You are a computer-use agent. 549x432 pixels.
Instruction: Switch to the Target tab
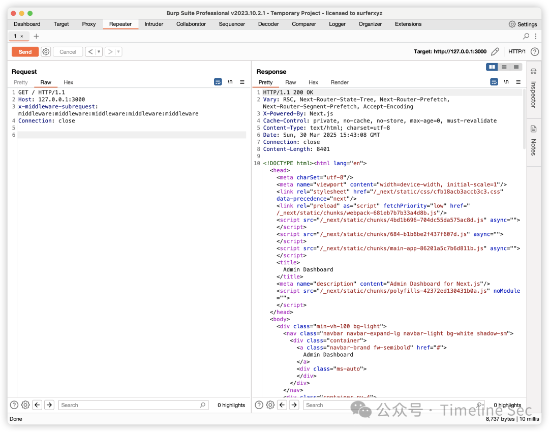pos(62,24)
